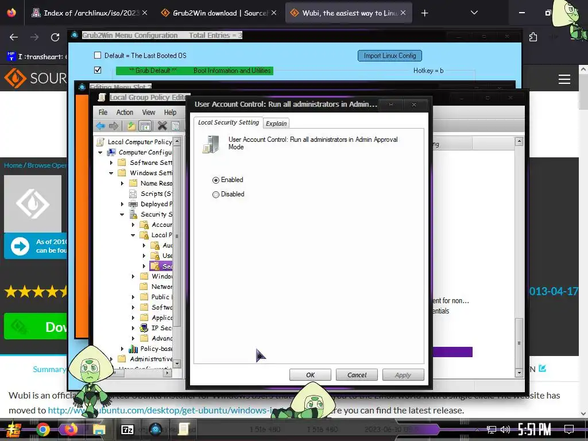This screenshot has height=441, width=588.
Task: Switch to the Explain tab
Action: (276, 123)
